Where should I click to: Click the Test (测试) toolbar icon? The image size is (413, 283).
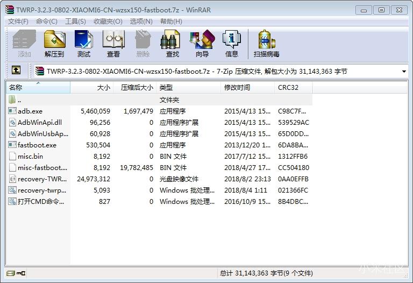[x=84, y=39]
